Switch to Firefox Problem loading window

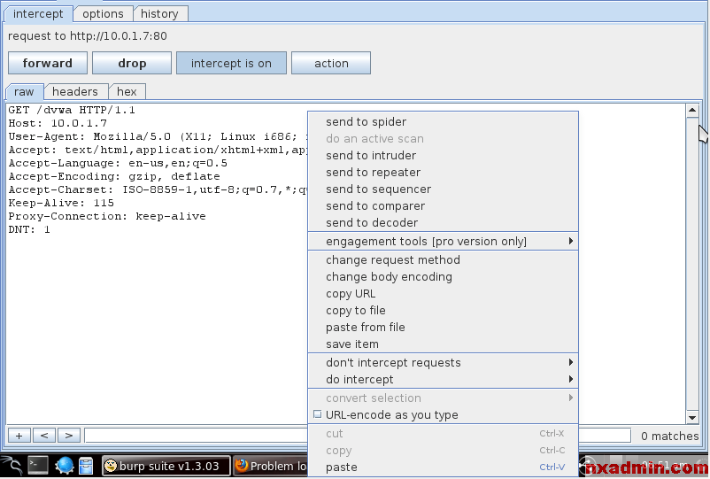click(271, 466)
